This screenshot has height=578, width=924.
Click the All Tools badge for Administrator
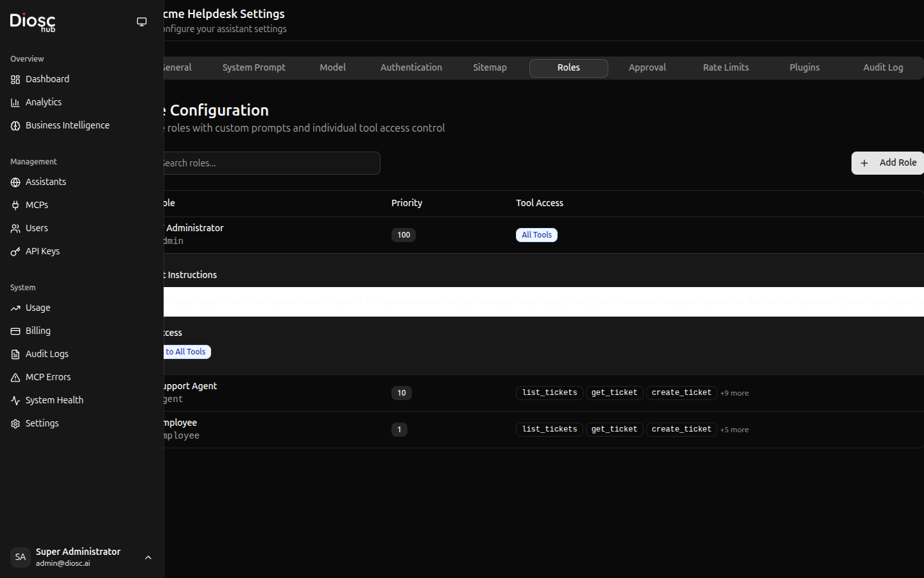click(x=536, y=235)
